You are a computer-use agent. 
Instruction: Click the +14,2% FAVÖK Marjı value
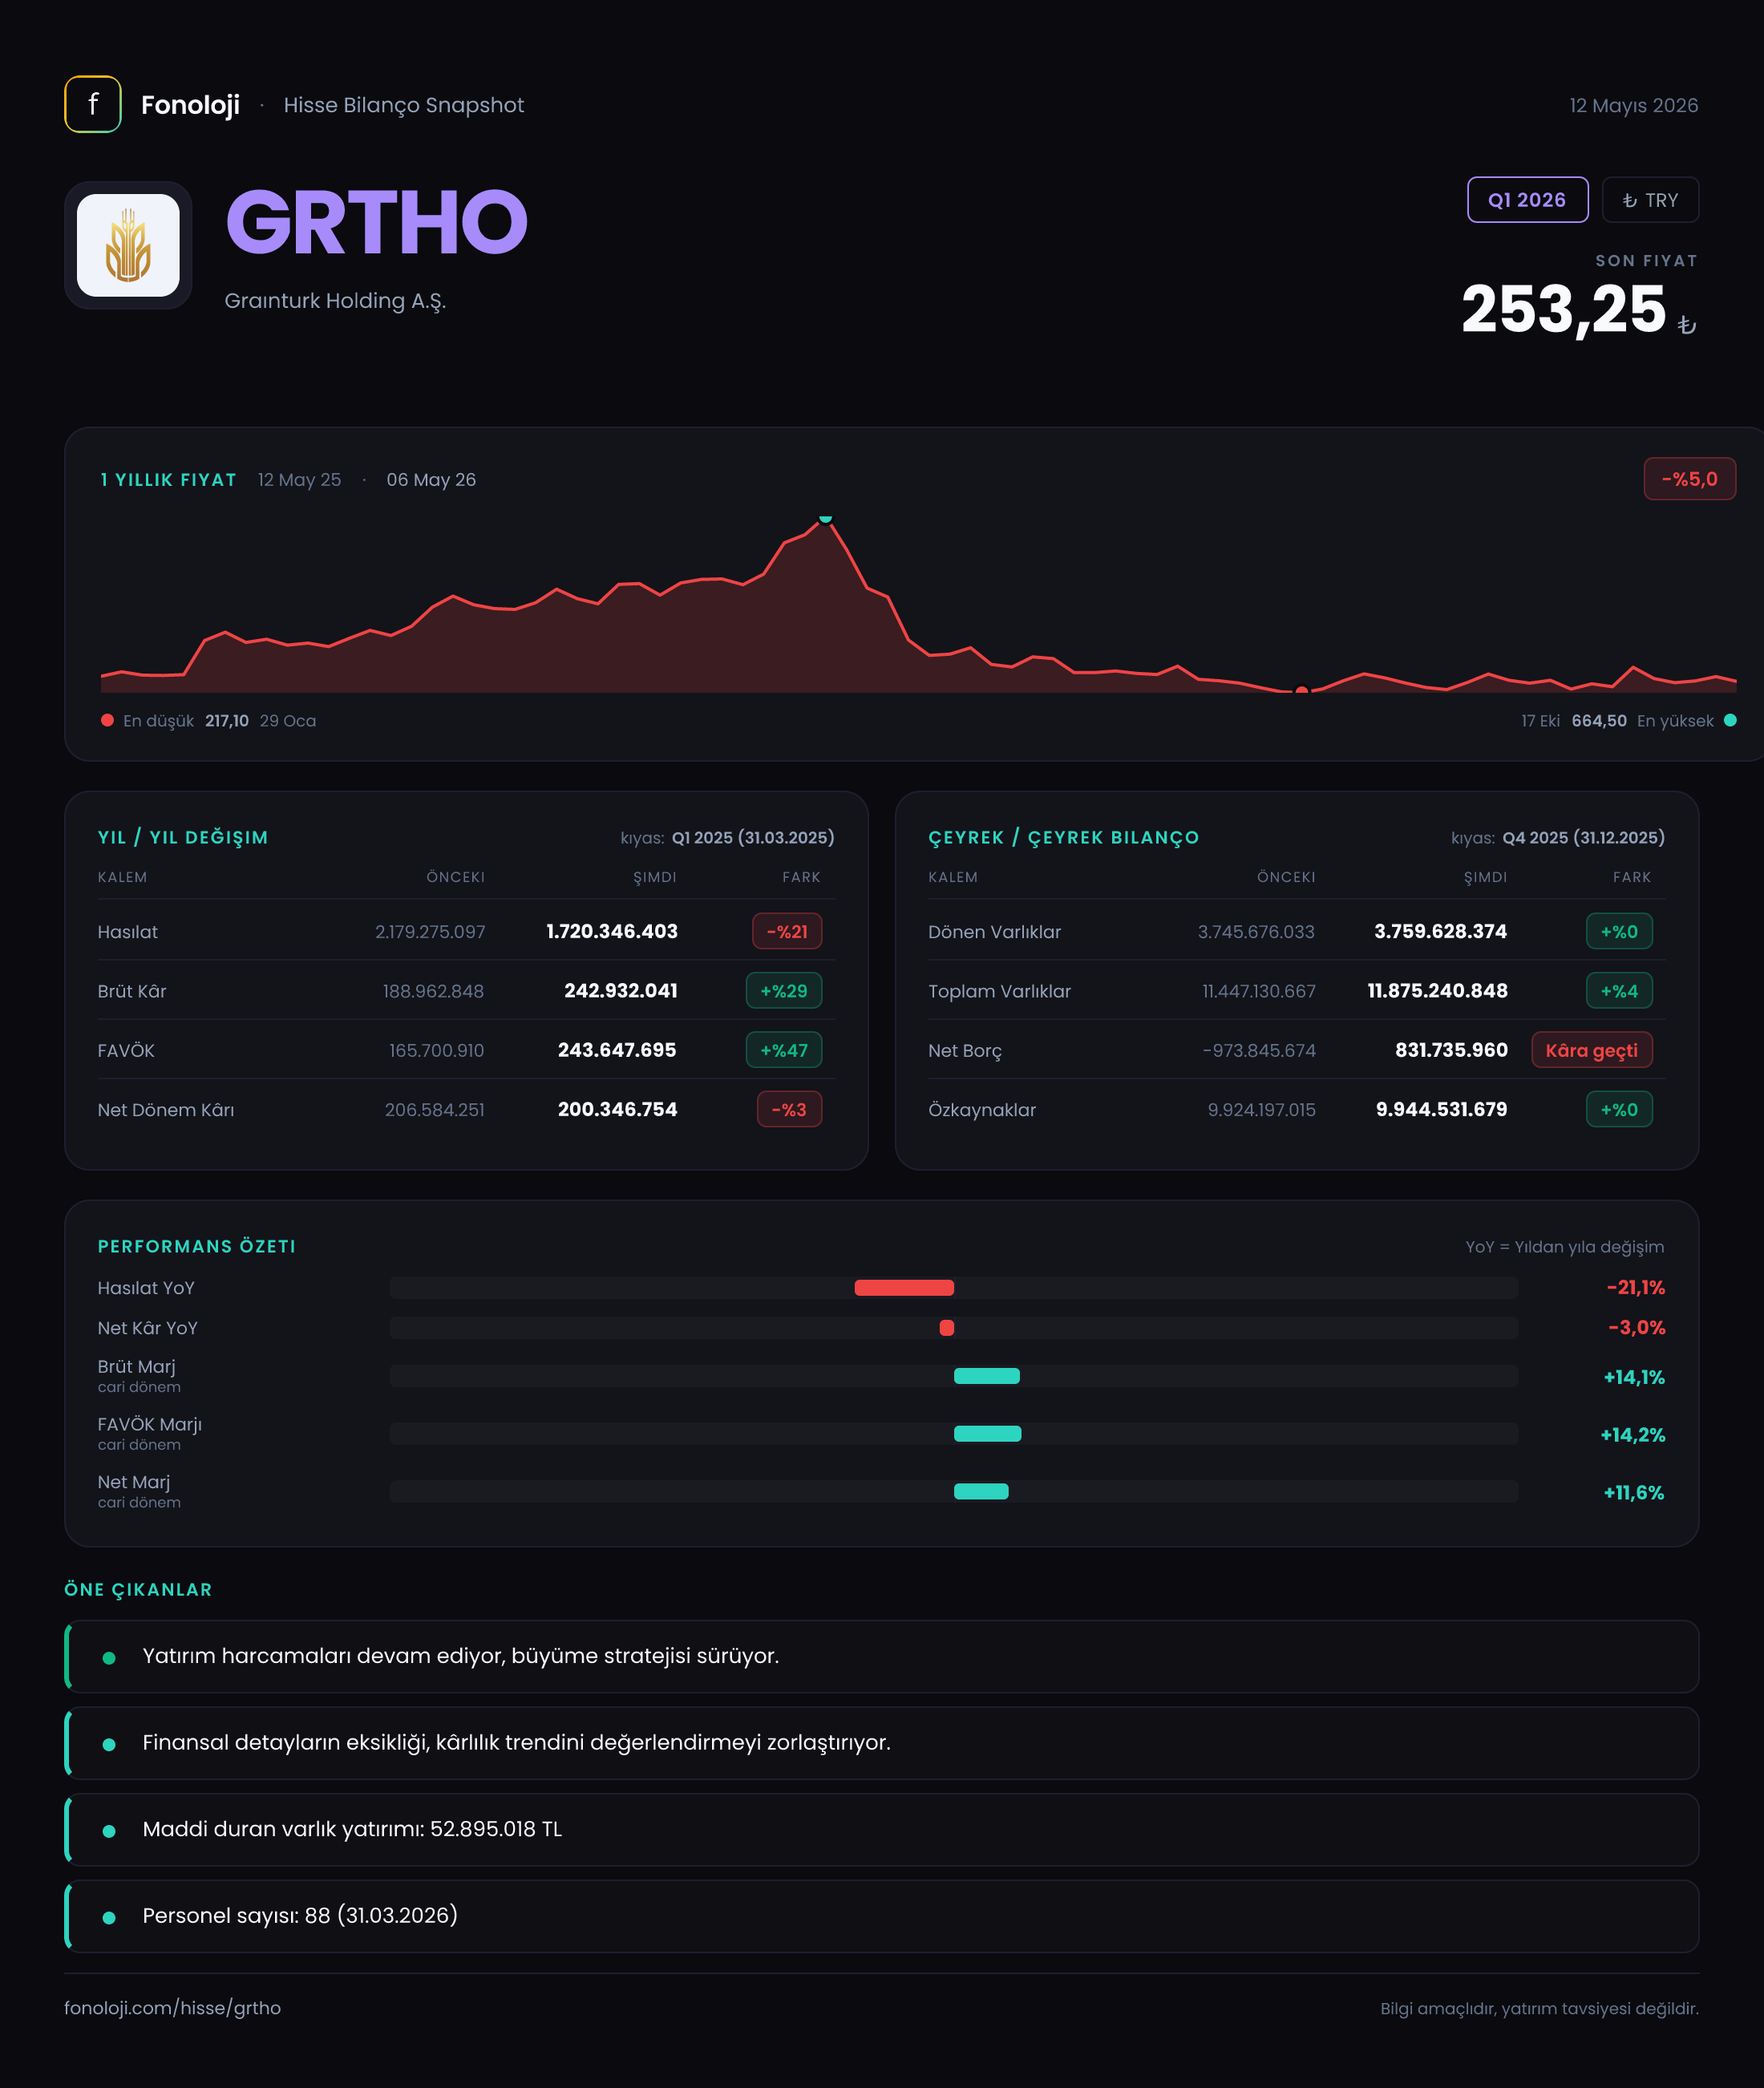tap(1632, 1434)
